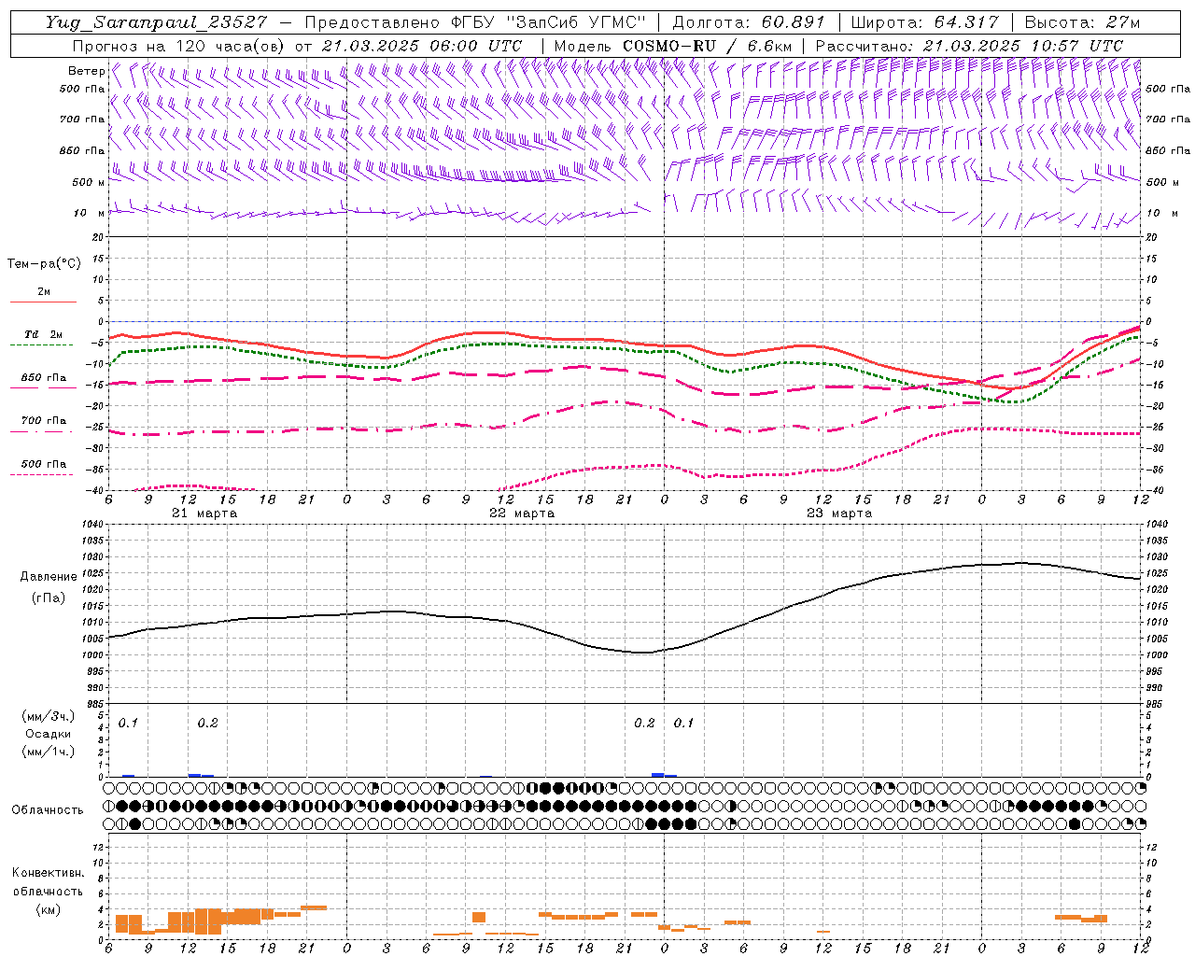
Task: Click the elevation text Высота: 27м
Action: [x=1082, y=21]
